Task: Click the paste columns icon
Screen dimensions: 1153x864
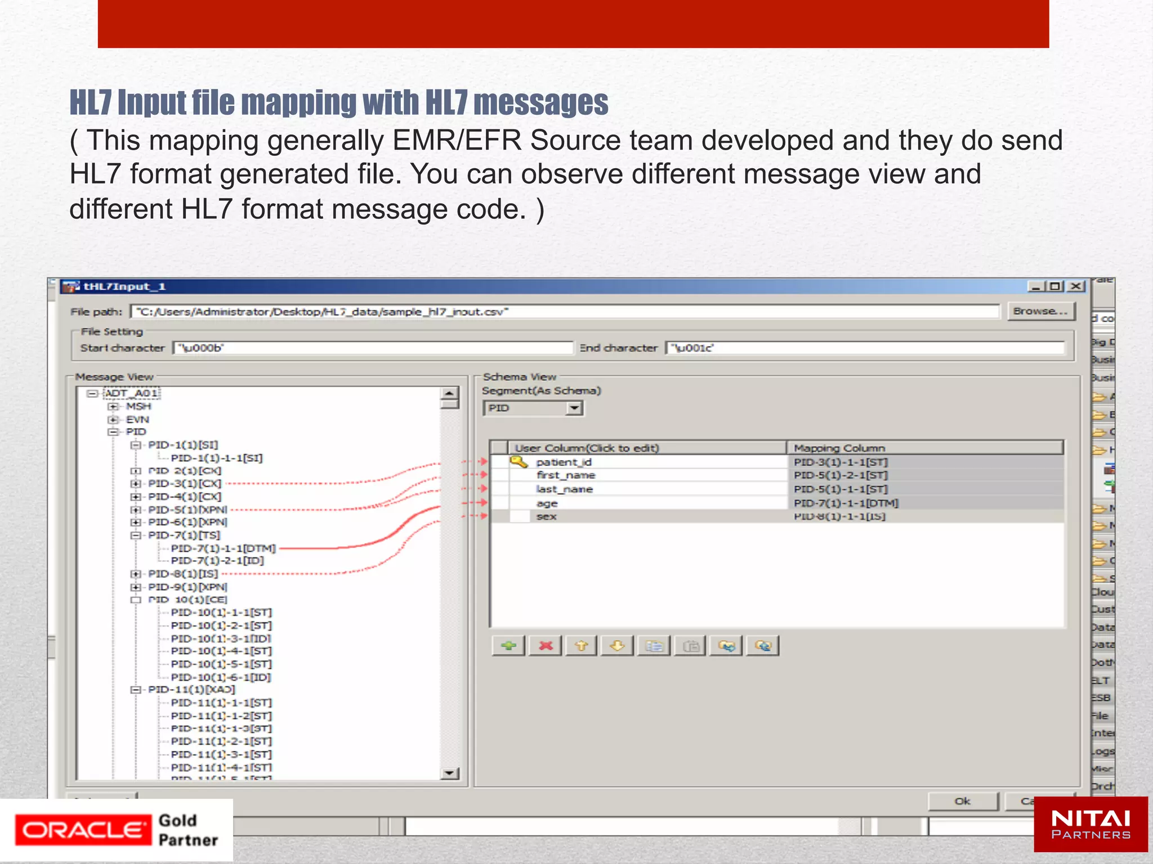Action: tap(690, 646)
